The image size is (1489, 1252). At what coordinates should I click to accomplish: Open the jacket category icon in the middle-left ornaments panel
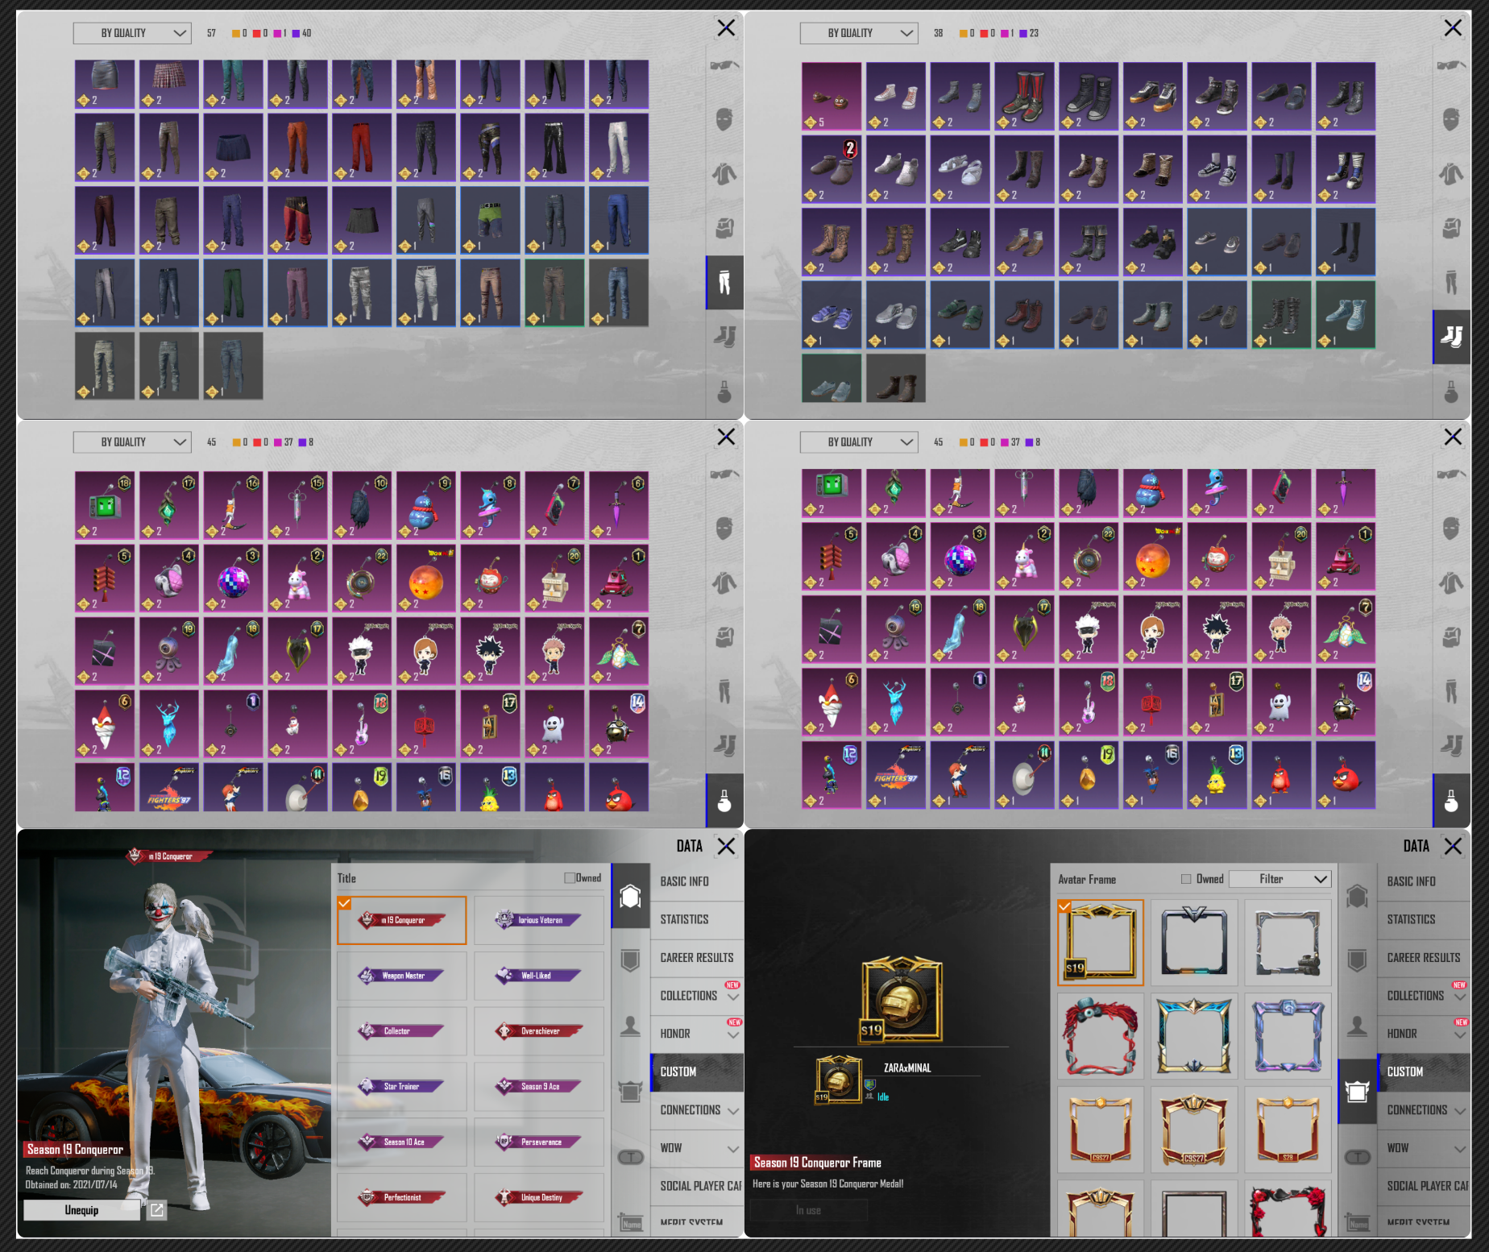pos(724,582)
